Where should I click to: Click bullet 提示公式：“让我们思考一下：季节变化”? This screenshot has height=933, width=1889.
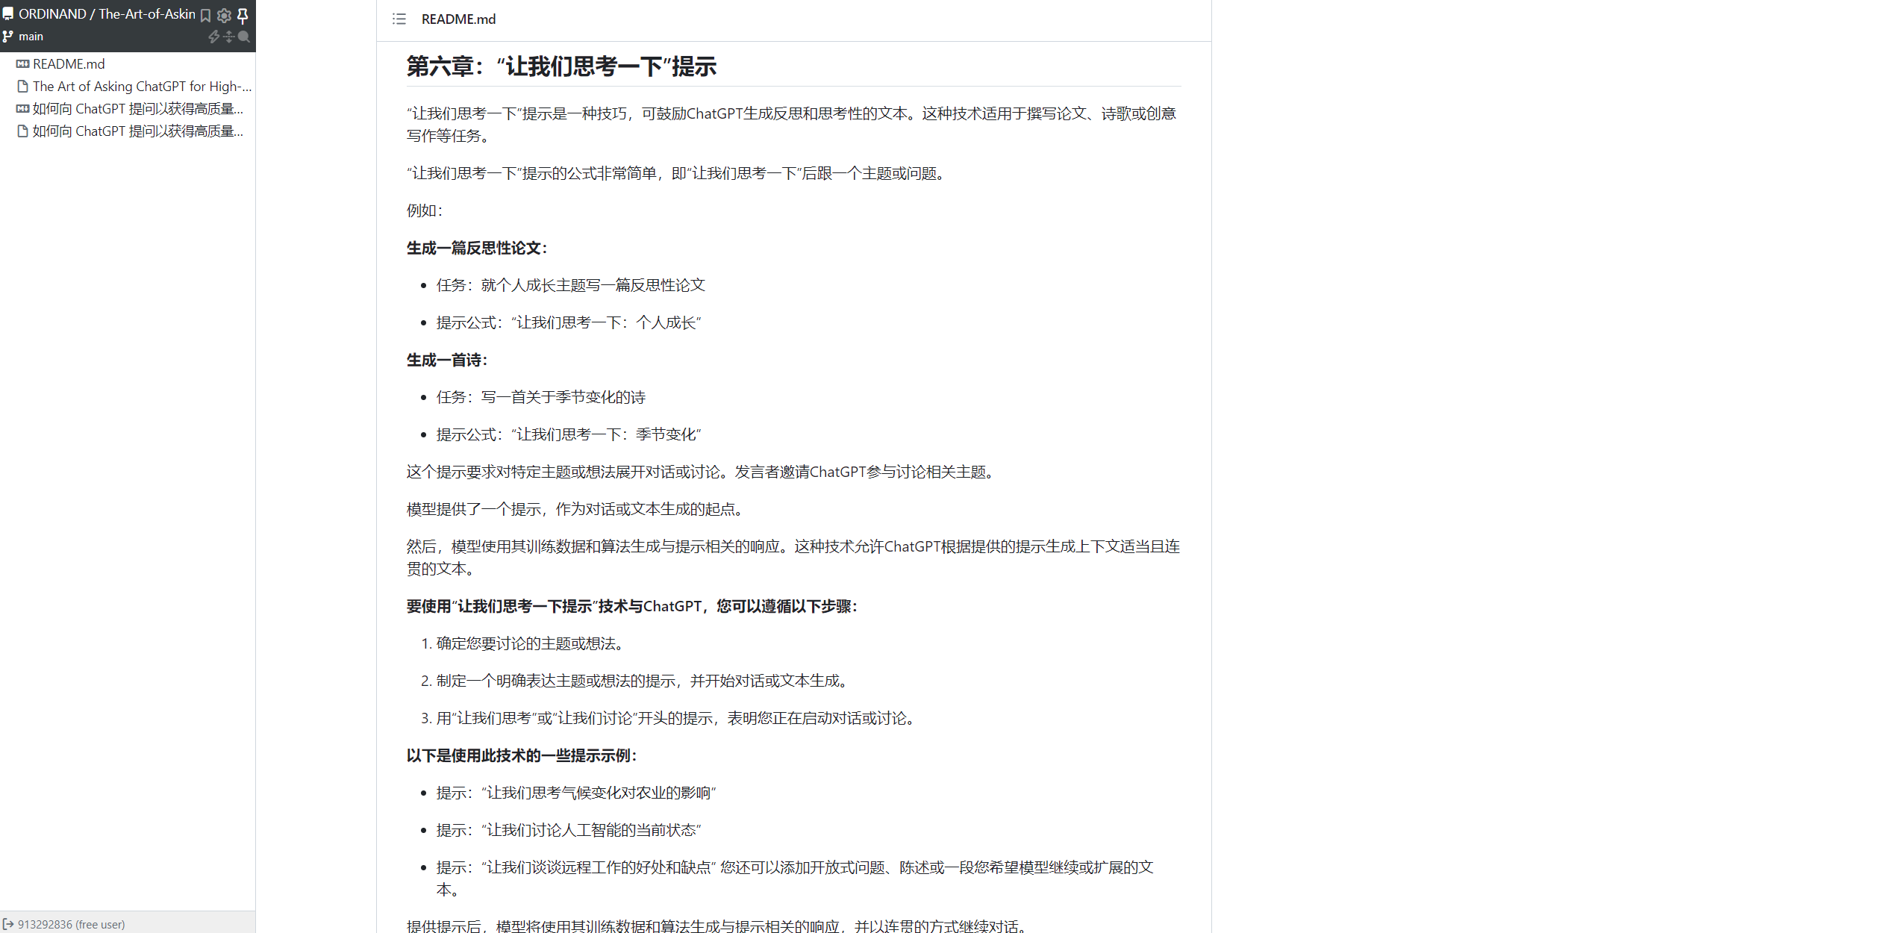point(569,434)
